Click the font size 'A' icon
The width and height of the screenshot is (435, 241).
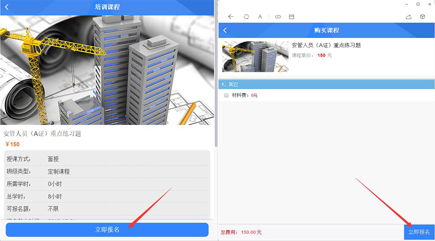tap(260, 16)
